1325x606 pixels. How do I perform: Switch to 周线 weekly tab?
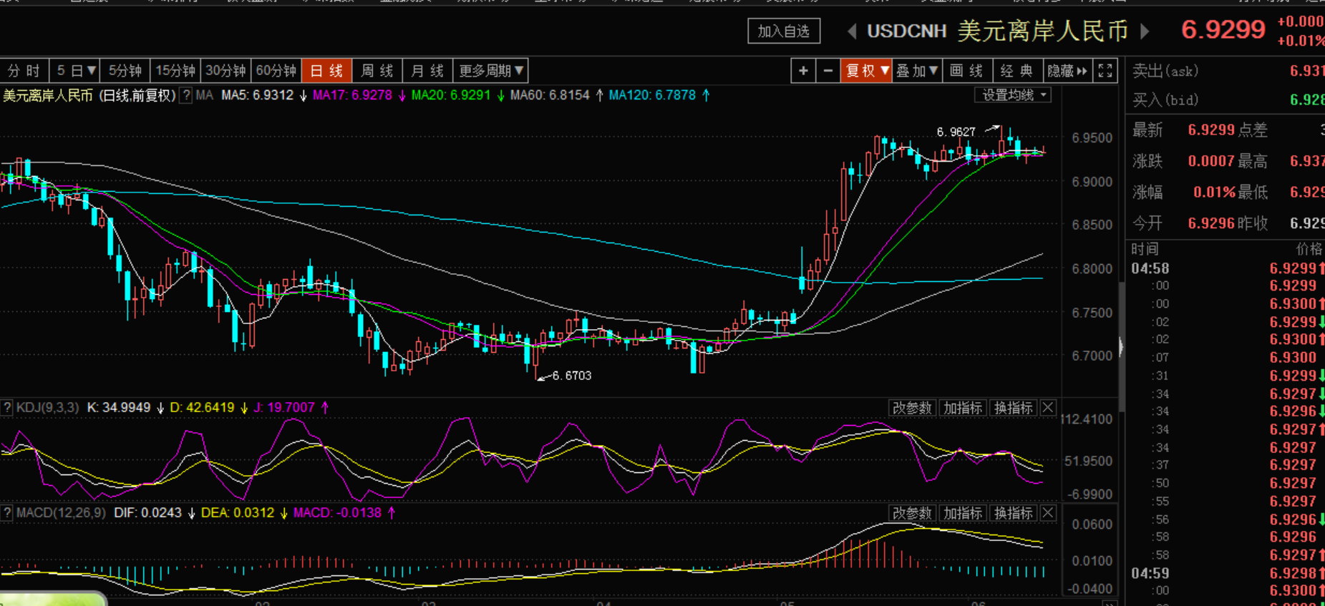click(x=377, y=71)
